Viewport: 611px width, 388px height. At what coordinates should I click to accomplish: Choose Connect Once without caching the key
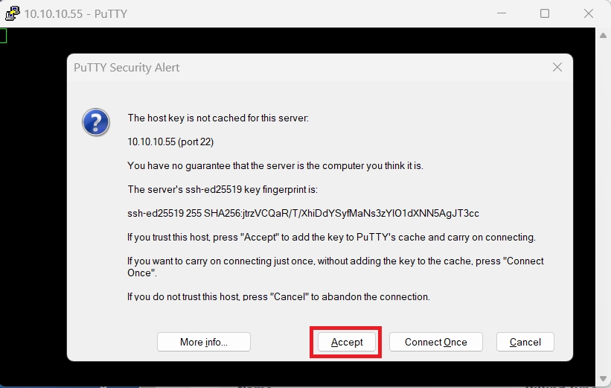point(435,343)
